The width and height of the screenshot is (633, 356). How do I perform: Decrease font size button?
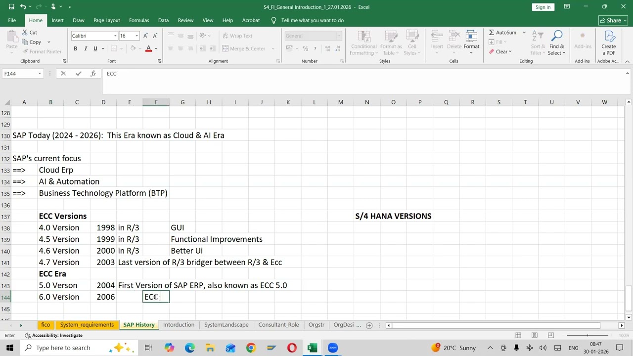click(x=155, y=36)
